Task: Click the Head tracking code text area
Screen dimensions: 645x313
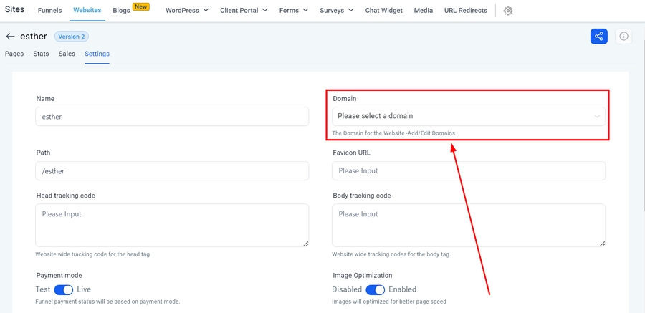Action: tap(172, 225)
